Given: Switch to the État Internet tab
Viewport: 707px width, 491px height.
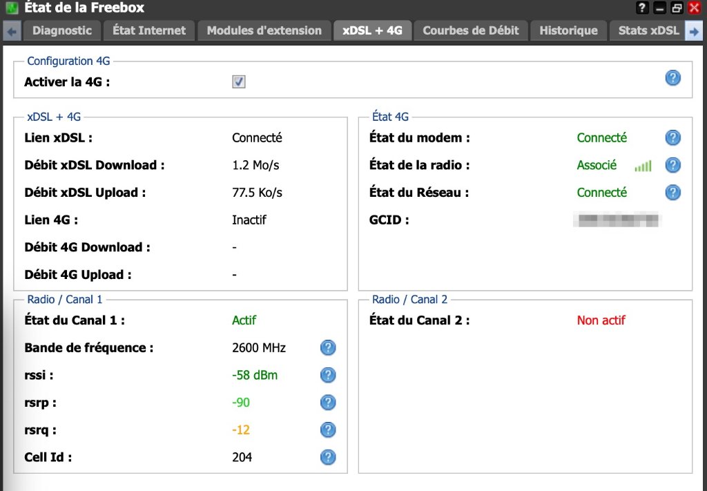Looking at the screenshot, I should (x=149, y=30).
